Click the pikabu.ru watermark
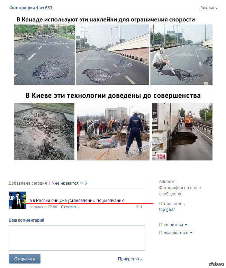This screenshot has height=268, width=226. tap(216, 264)
